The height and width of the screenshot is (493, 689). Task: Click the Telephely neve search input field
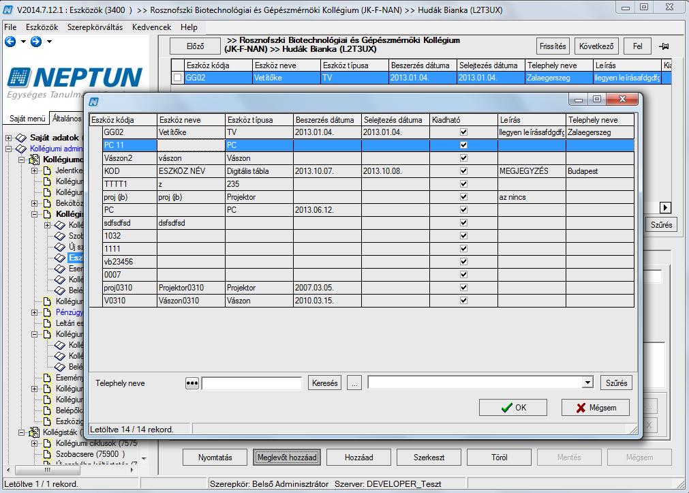[x=251, y=383]
